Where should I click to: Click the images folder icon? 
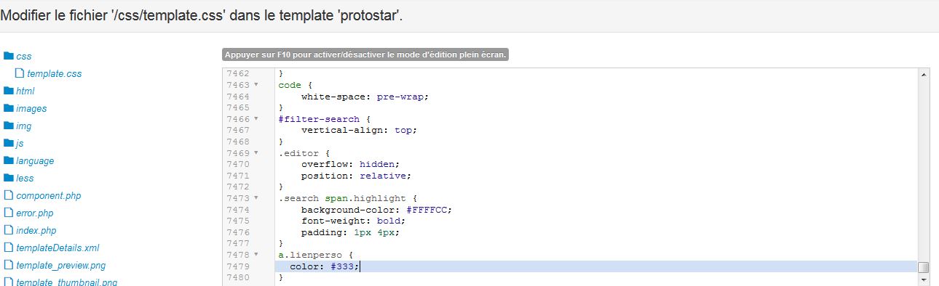(x=9, y=108)
